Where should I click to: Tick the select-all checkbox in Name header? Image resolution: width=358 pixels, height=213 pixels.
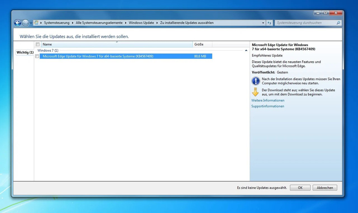(x=37, y=44)
